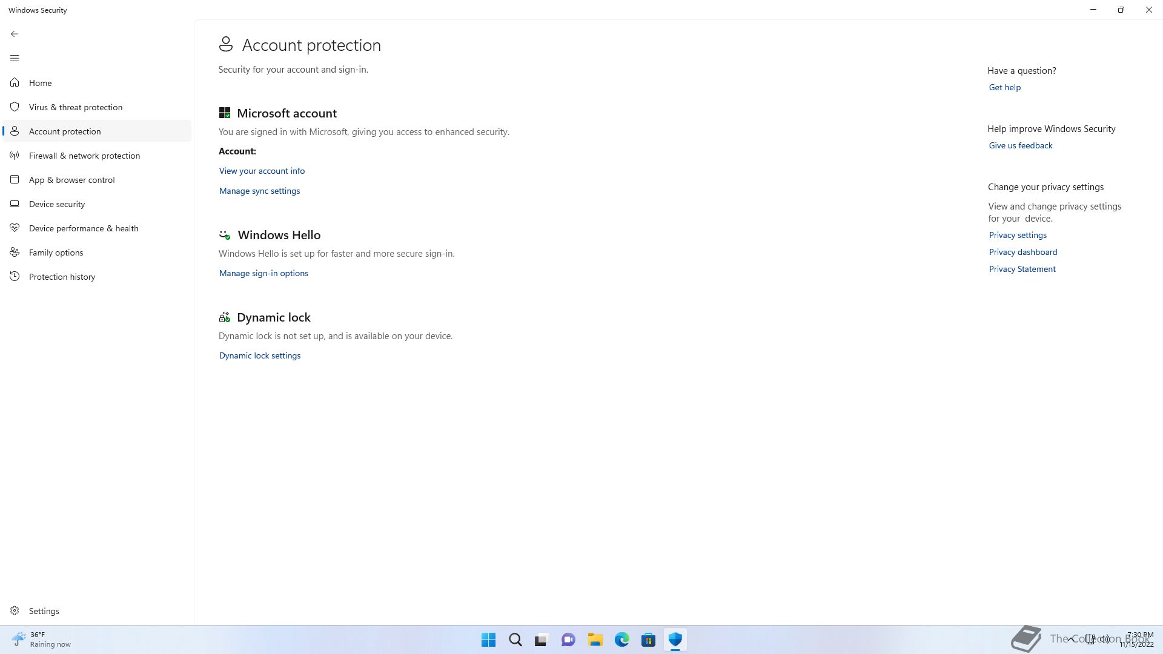
Task: Open taskbar Search
Action: click(515, 639)
